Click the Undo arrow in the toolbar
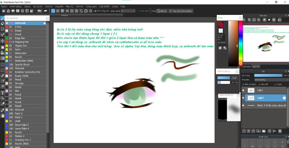The height and width of the screenshot is (148, 289). (x=40, y=11)
